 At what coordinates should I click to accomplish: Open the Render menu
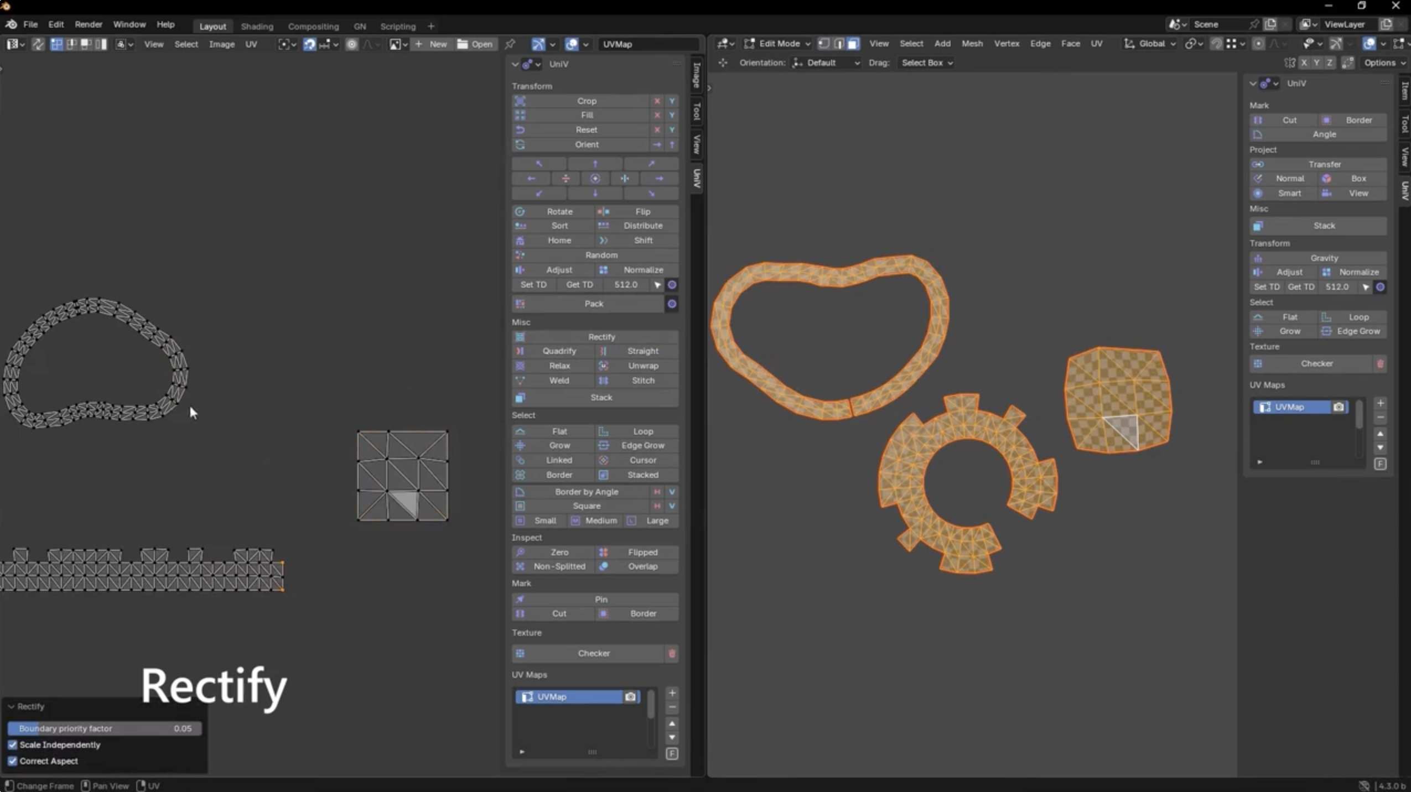coord(88,24)
